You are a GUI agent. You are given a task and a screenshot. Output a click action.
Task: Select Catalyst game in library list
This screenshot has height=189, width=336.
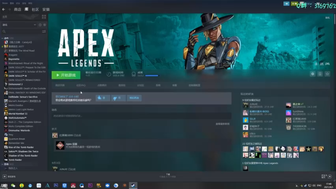(20, 42)
